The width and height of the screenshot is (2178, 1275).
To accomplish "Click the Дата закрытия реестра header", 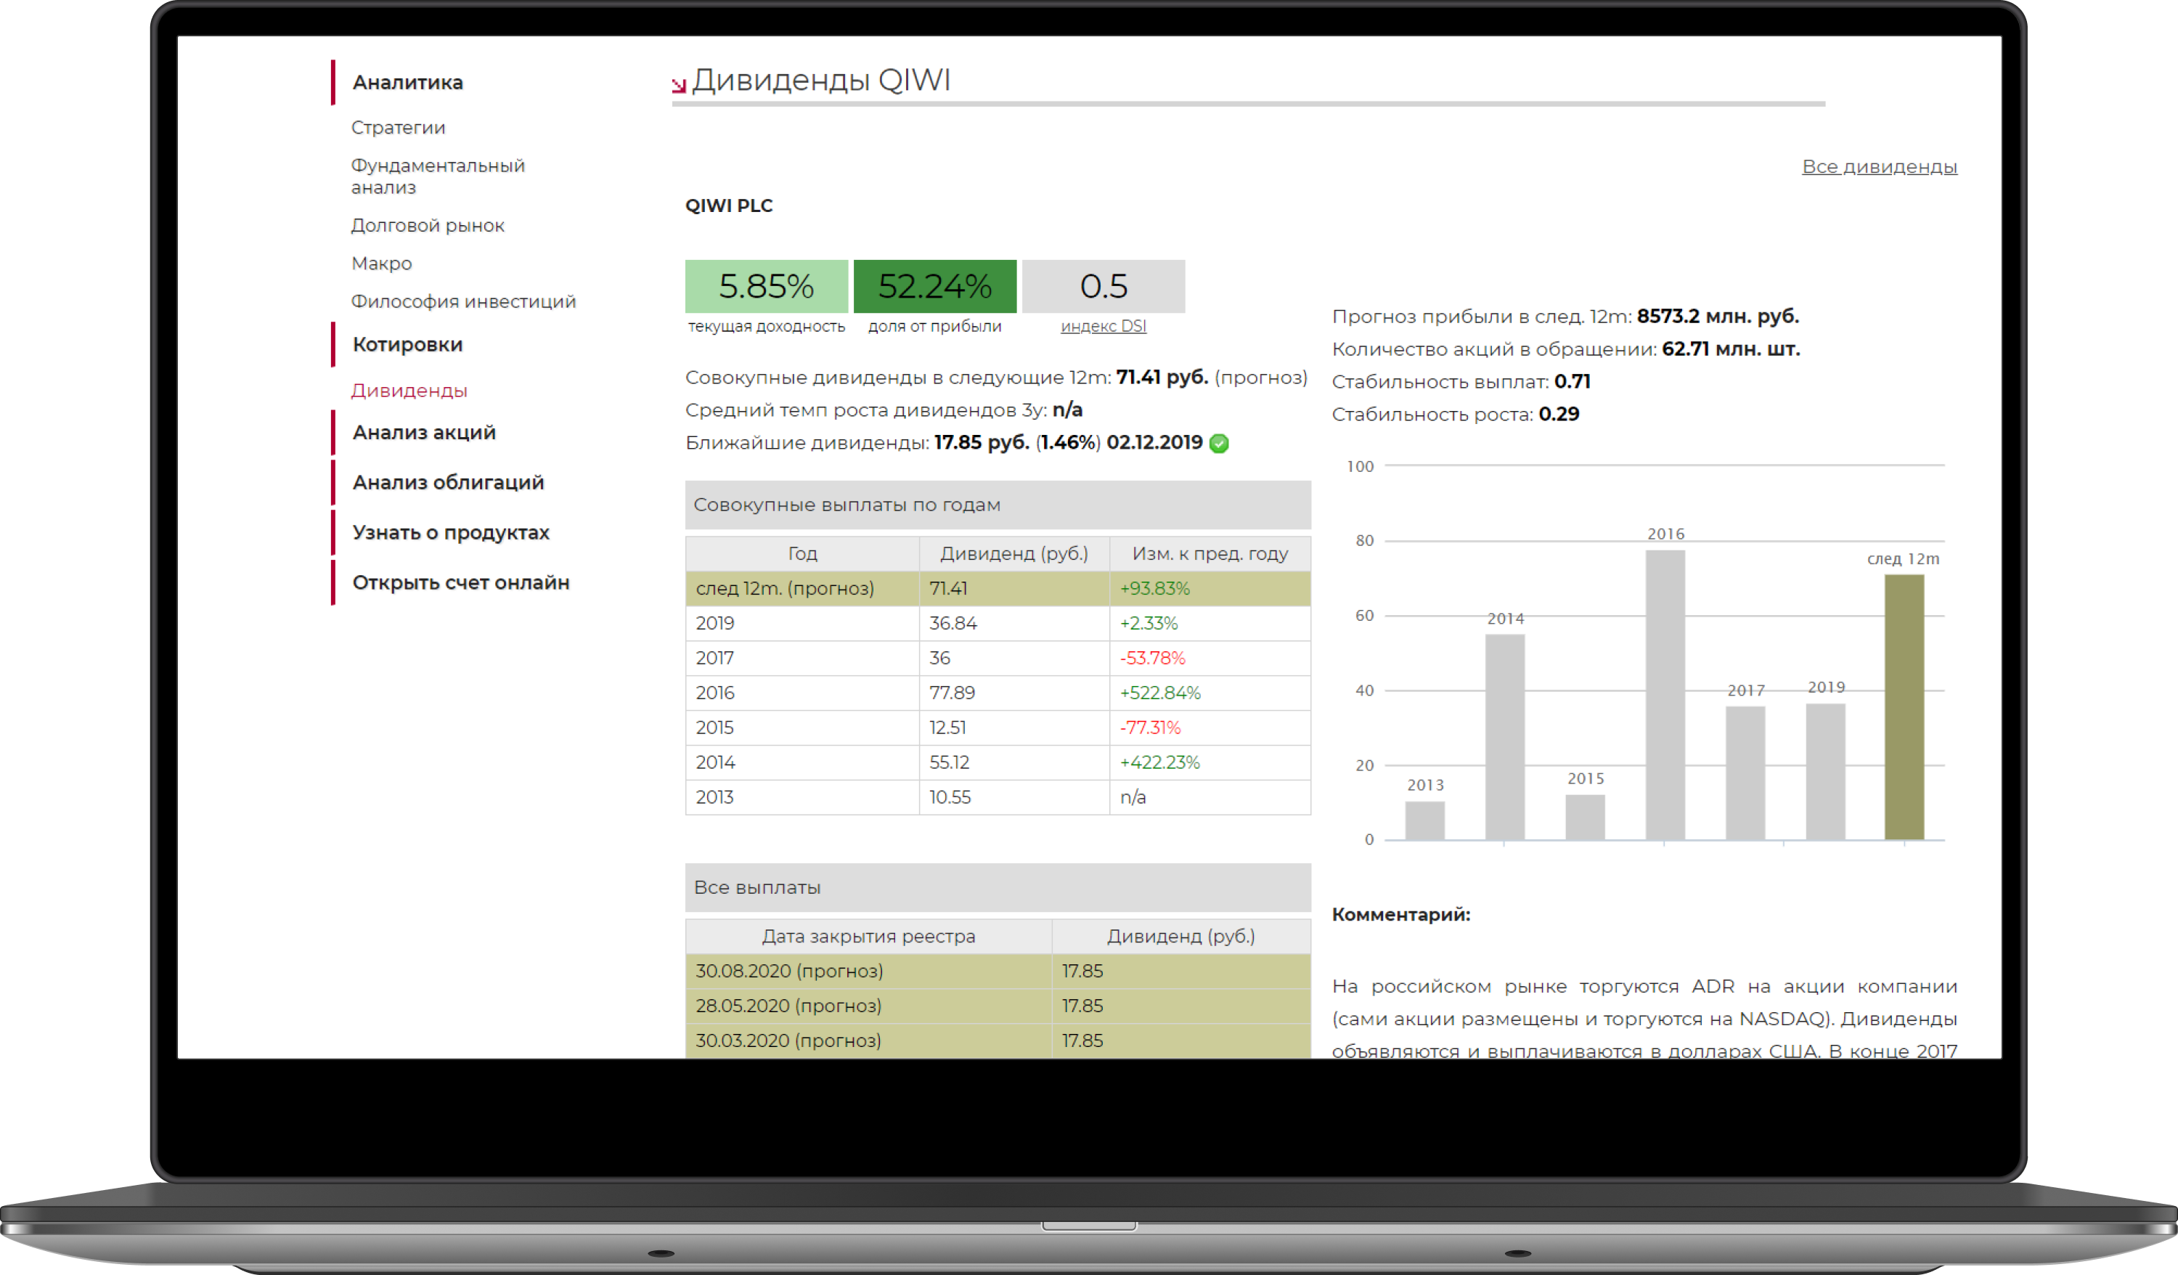I will (x=868, y=936).
